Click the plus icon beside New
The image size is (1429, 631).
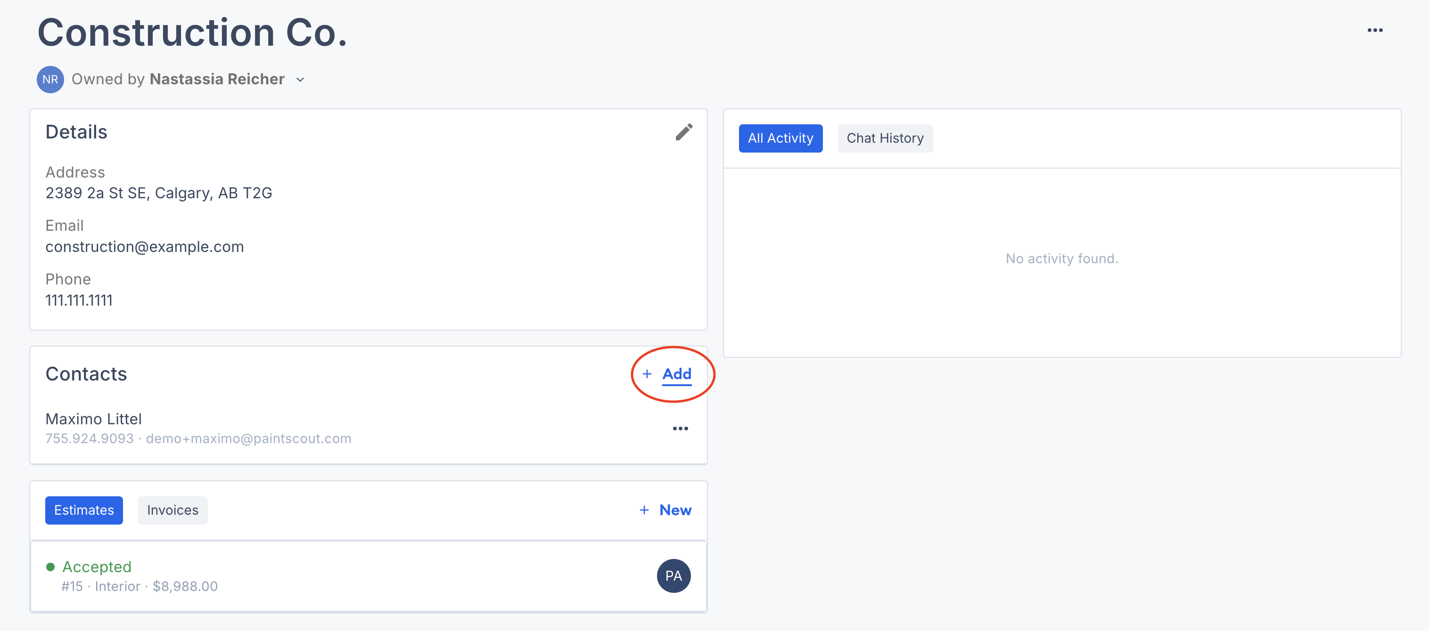click(644, 510)
